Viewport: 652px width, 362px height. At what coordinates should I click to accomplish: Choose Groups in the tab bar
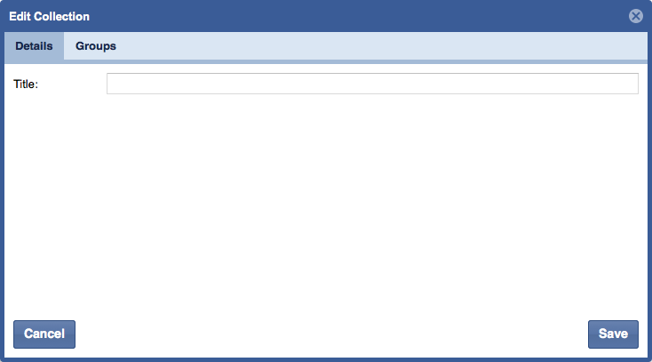pyautogui.click(x=96, y=46)
